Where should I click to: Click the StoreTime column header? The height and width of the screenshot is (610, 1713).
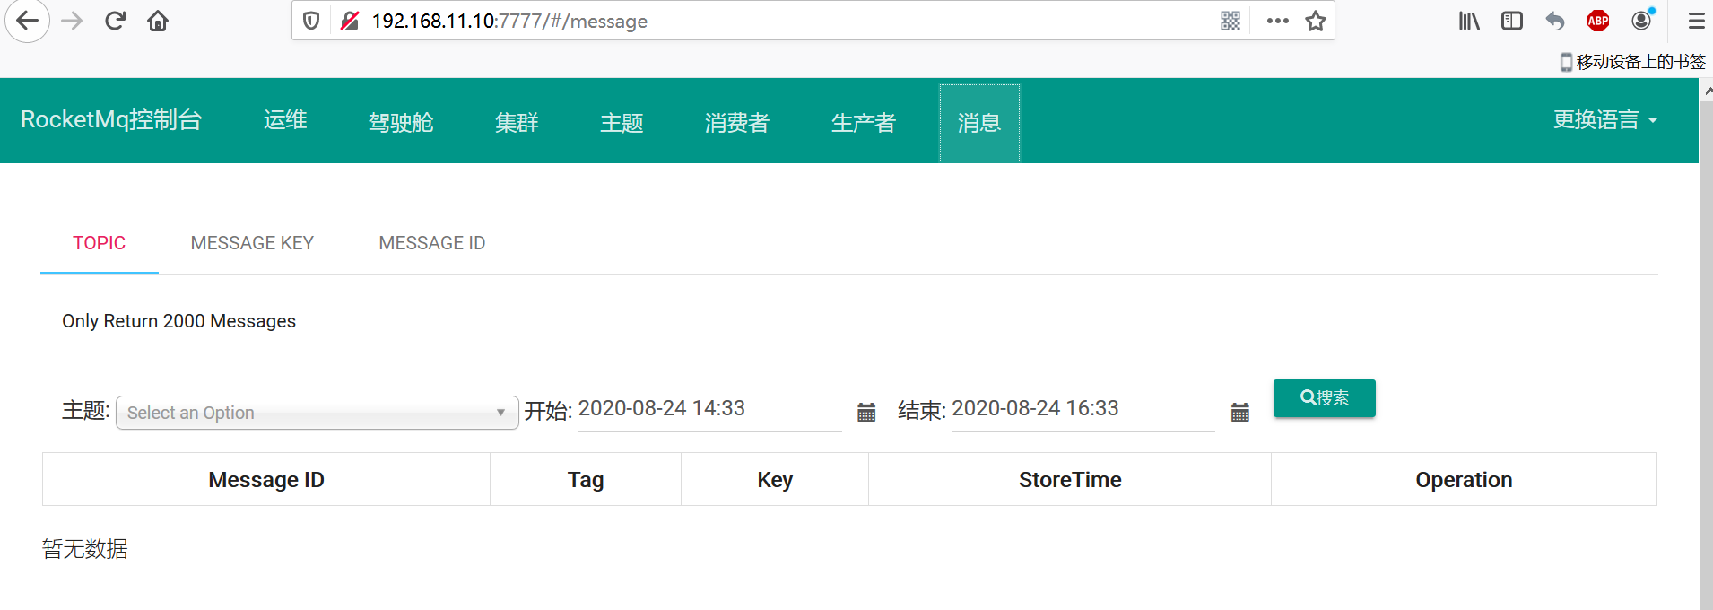1070,480
